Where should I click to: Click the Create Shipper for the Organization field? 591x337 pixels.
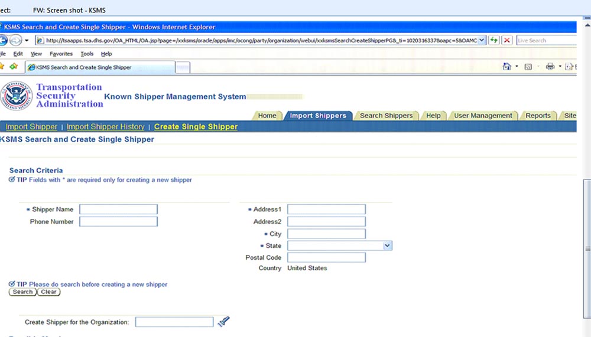pyautogui.click(x=174, y=322)
